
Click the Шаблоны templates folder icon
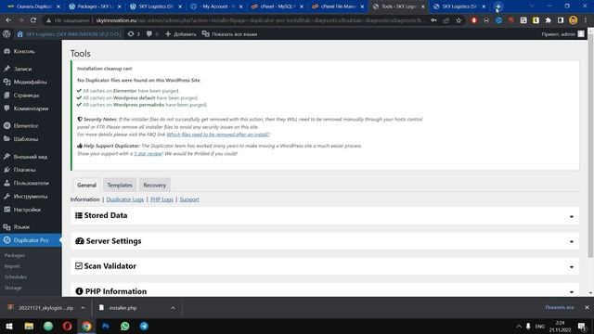(6, 139)
